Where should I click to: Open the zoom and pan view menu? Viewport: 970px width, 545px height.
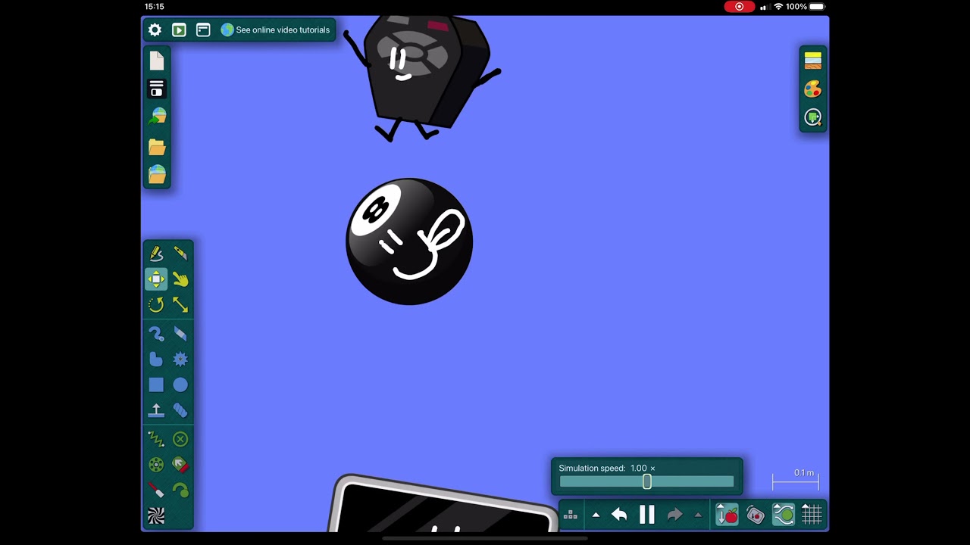(x=813, y=117)
